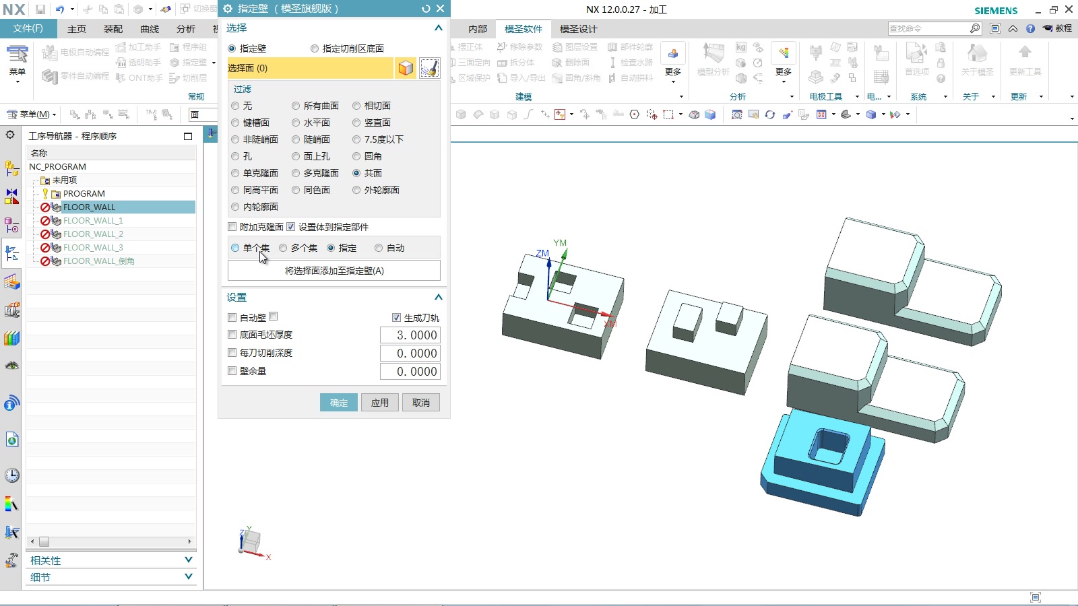Viewport: 1078px width, 606px height.
Task: Click the assembly navigator icon in left sidebar
Action: pos(11,167)
